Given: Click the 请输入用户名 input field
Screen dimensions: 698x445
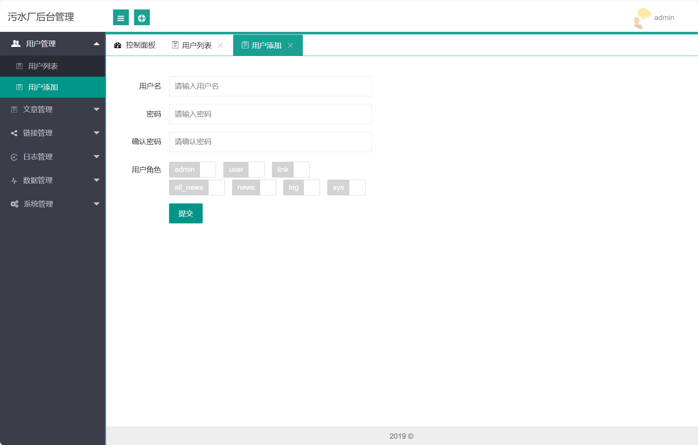Looking at the screenshot, I should (x=270, y=86).
